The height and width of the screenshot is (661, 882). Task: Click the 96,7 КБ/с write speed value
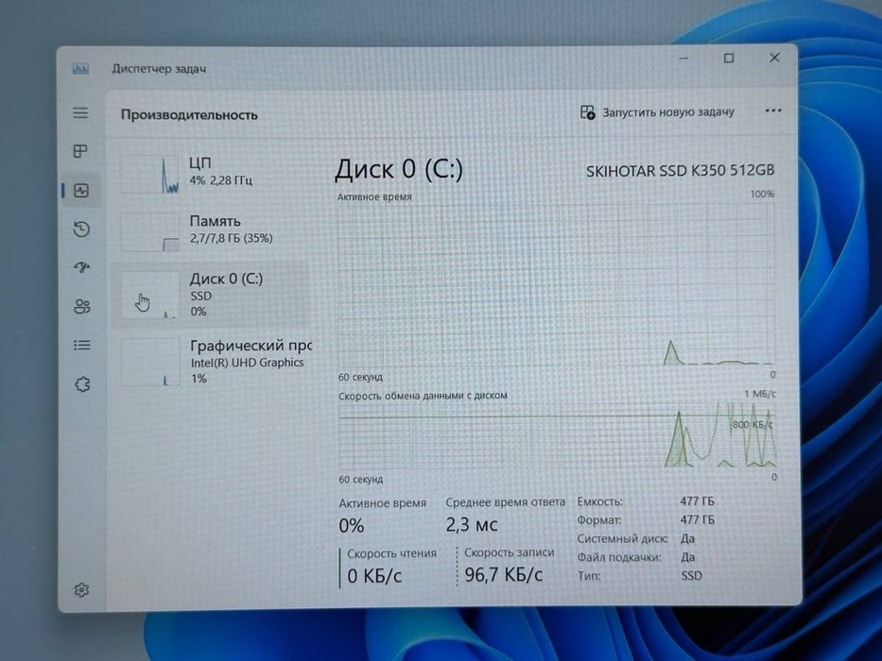[504, 574]
